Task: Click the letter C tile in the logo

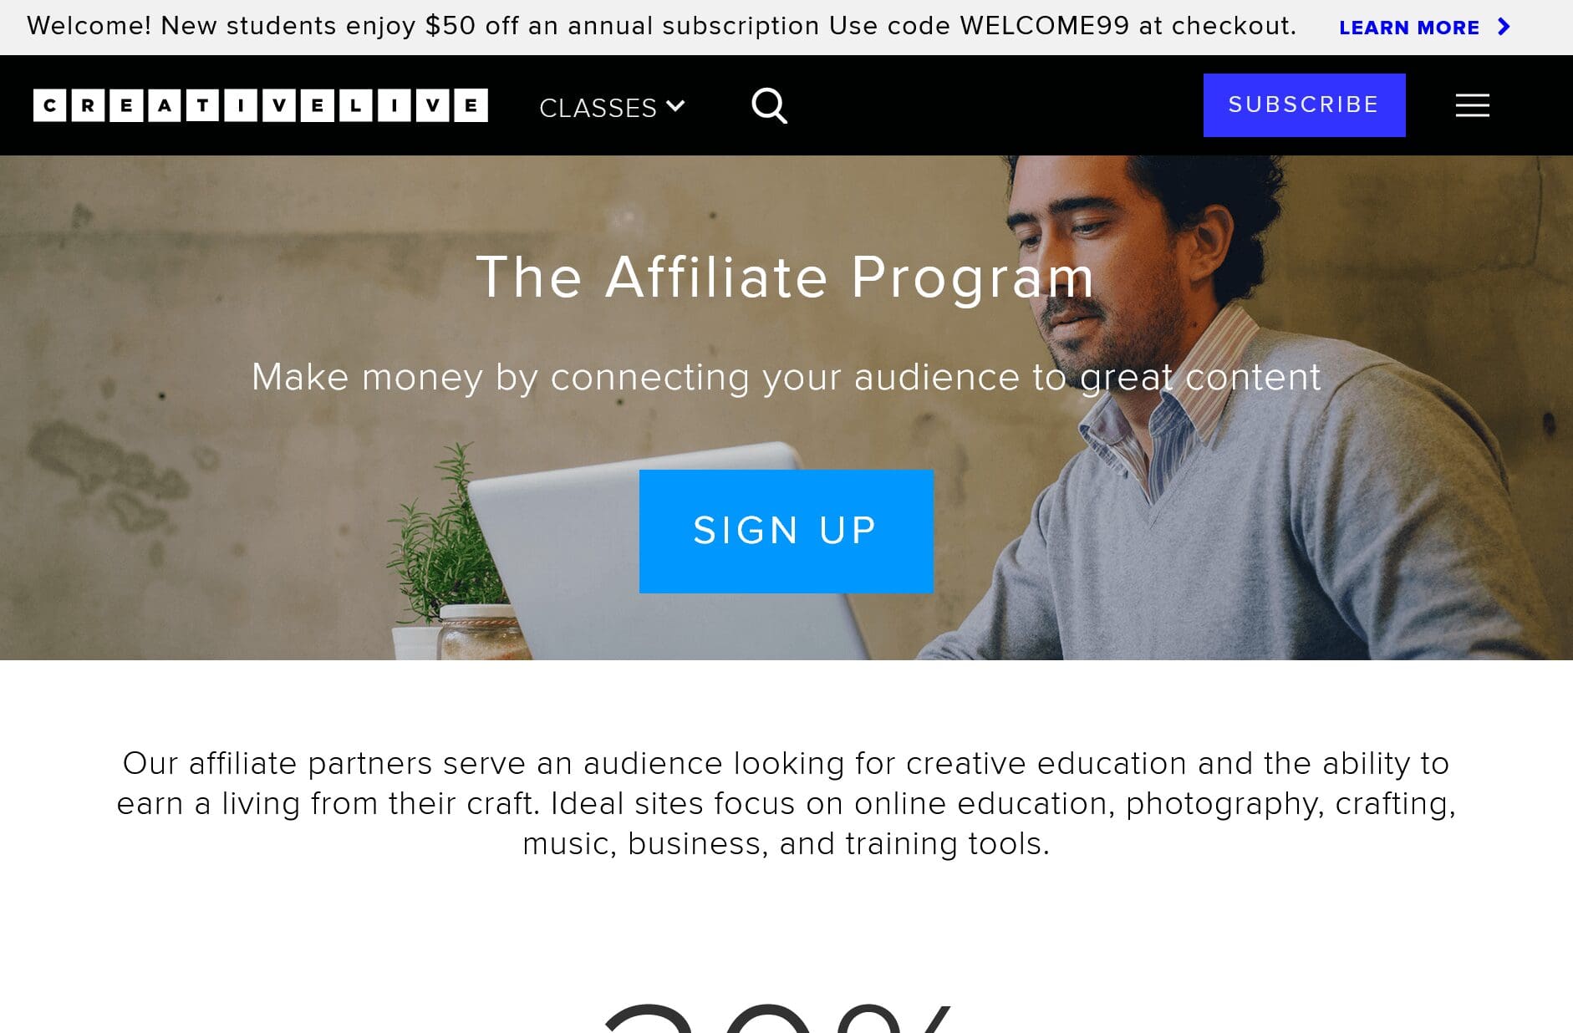Action: pos(49,105)
